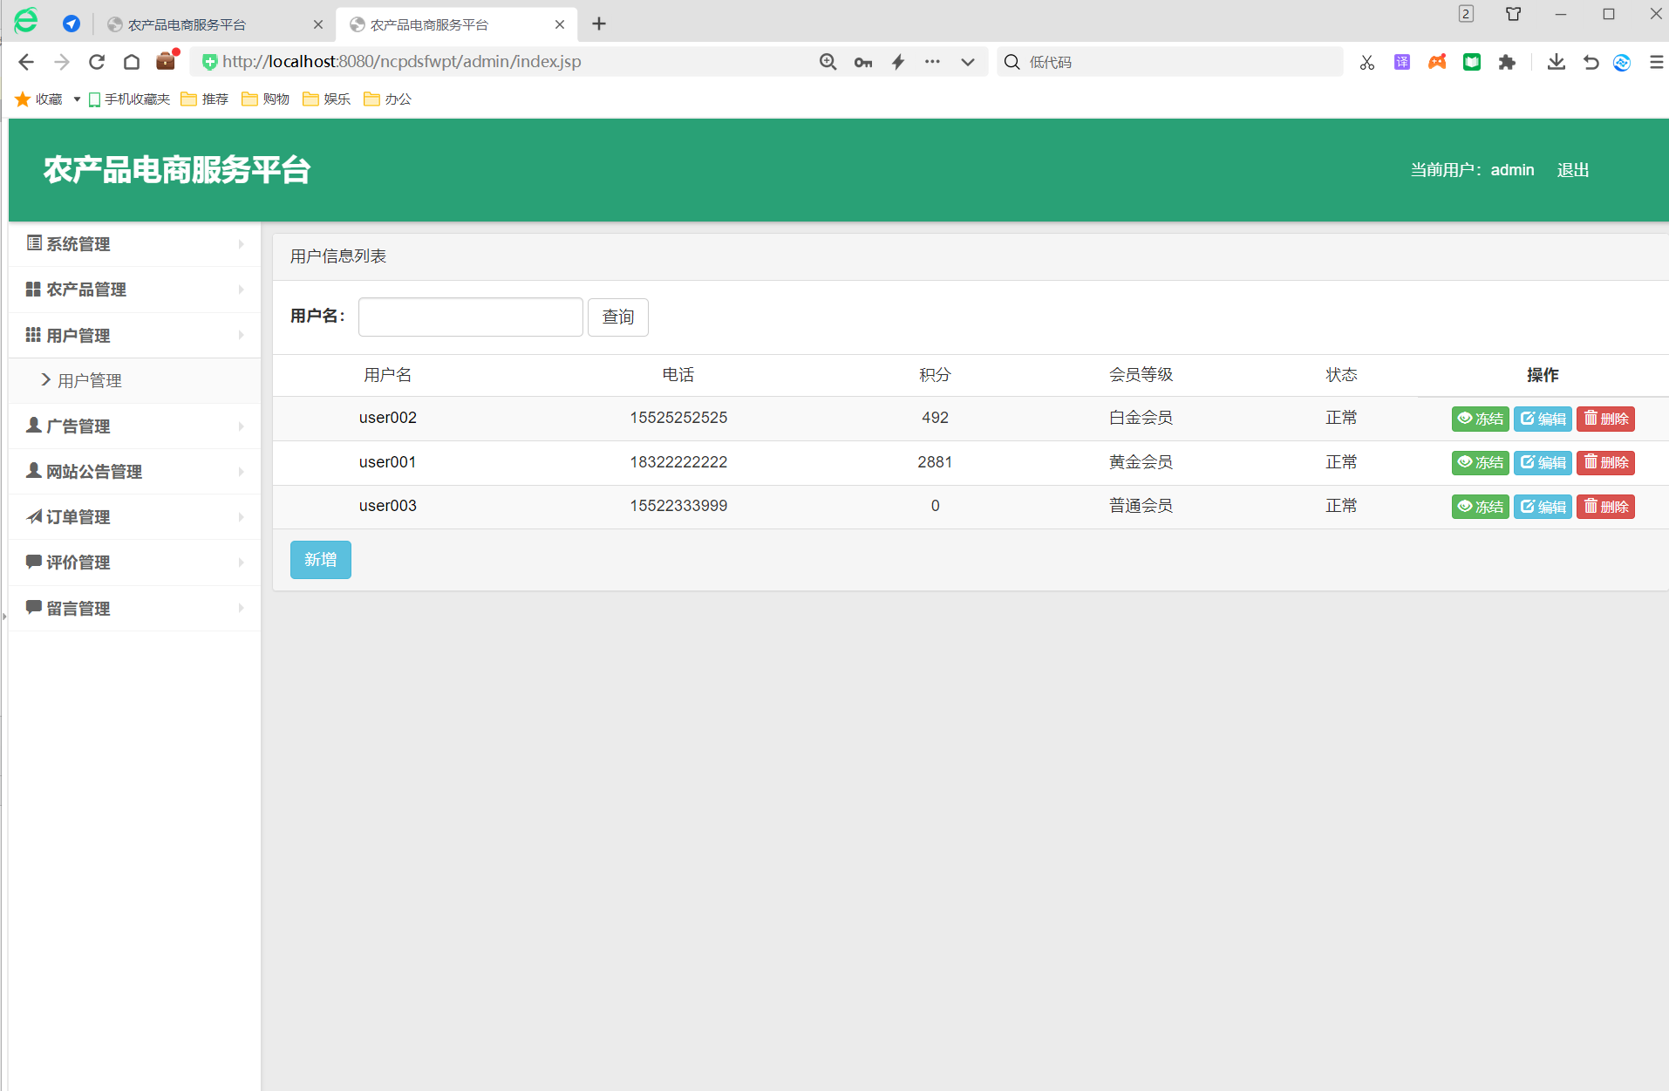Reload the page with refresh icon
This screenshot has width=1669, height=1091.
[x=97, y=62]
